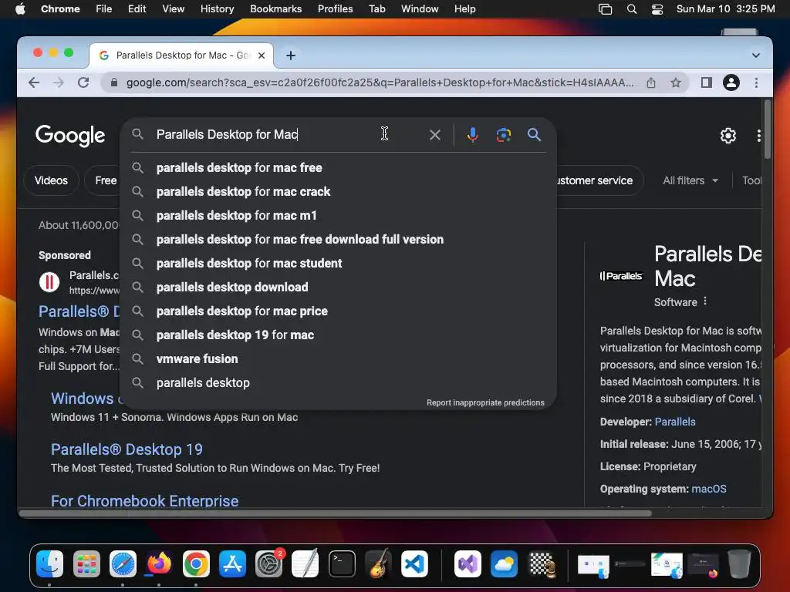
Task: Open Terminal from the Dock
Action: click(x=342, y=563)
